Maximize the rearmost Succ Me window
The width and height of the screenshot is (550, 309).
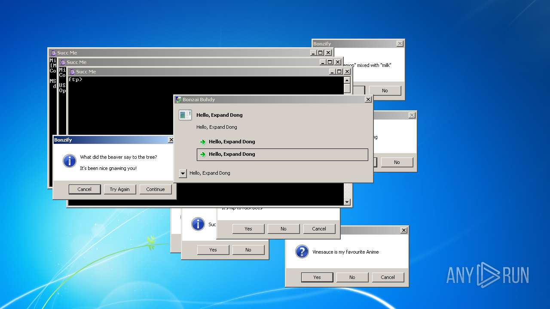click(x=321, y=53)
